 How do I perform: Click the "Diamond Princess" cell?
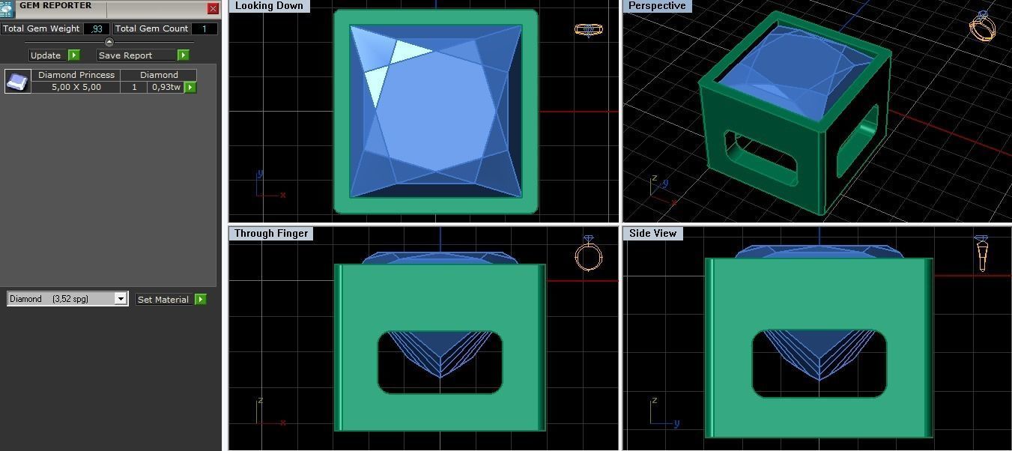pyautogui.click(x=76, y=75)
